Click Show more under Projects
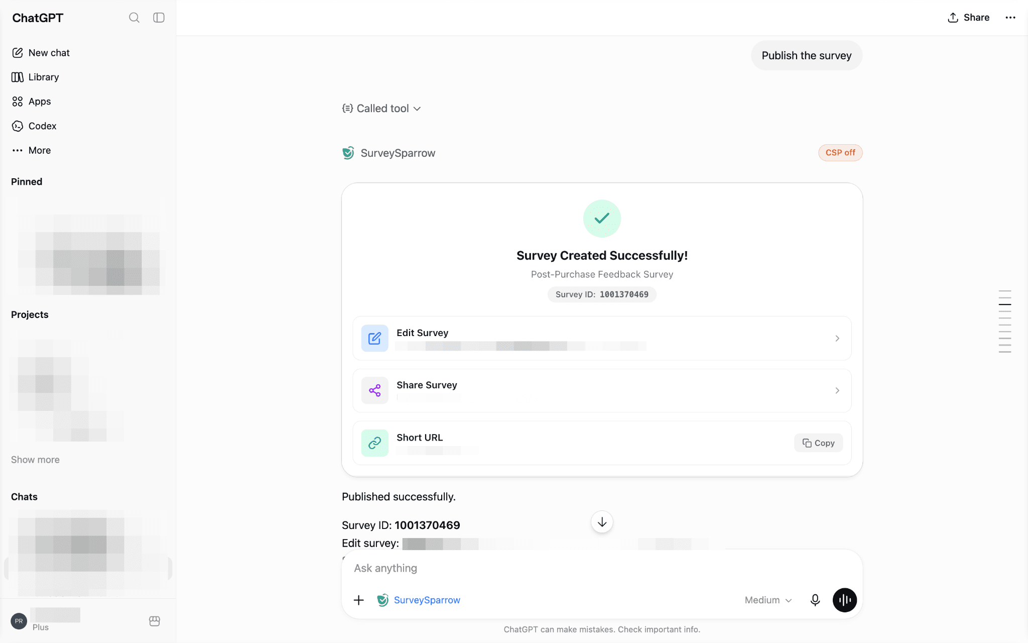1028x643 pixels. (x=35, y=460)
